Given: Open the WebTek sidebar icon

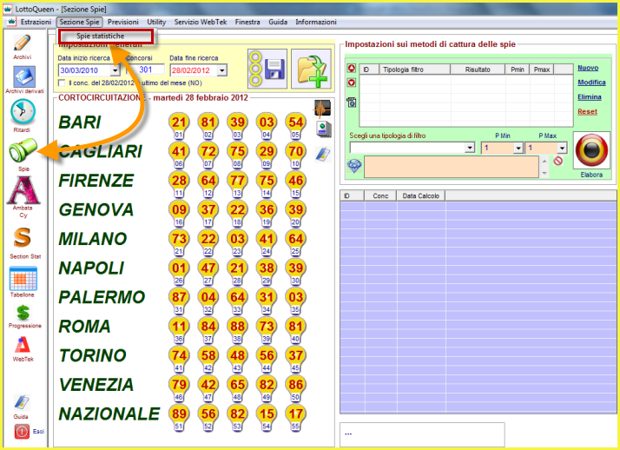Looking at the screenshot, I should tap(23, 345).
